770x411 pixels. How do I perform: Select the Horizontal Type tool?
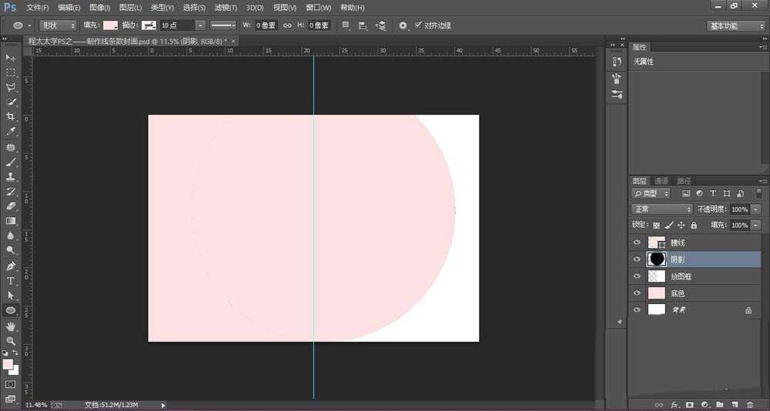coord(11,281)
